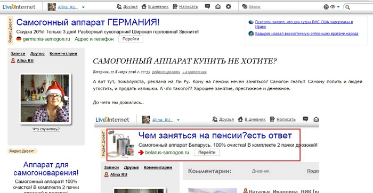Click the magnifier icon in the search box

(x=347, y=7)
